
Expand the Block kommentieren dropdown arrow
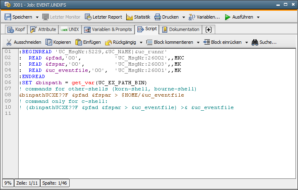coord(198,43)
